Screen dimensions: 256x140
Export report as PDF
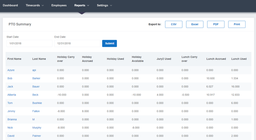216,24
